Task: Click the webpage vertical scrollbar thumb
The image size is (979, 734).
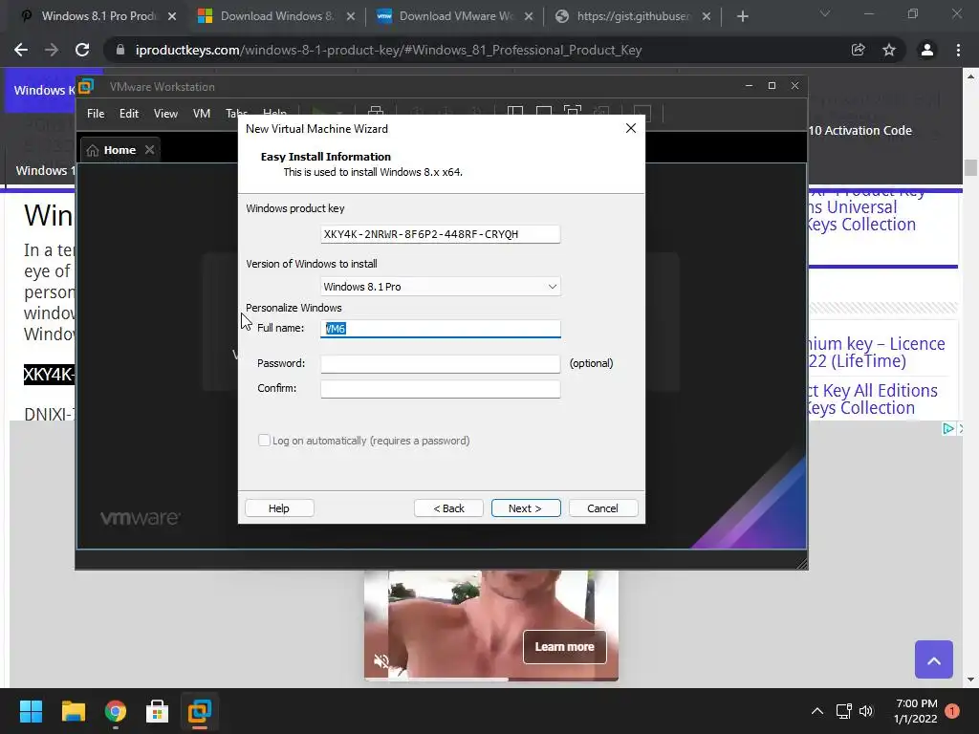Action: (970, 167)
